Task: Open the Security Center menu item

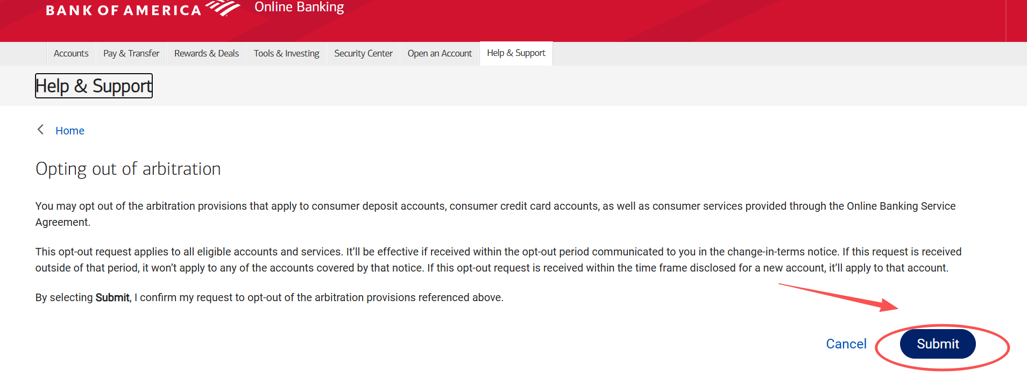Action: [363, 54]
